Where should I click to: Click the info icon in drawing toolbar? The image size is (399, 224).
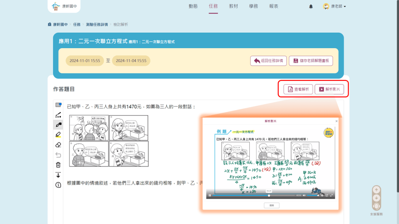(58, 185)
